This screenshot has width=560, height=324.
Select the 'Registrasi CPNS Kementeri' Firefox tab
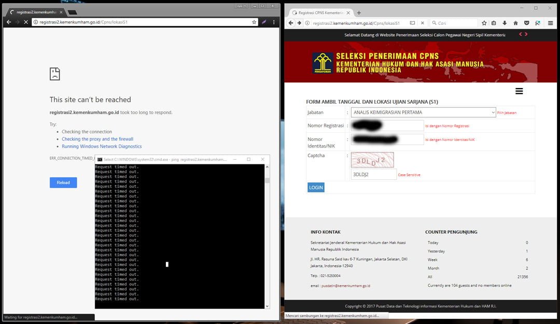(321, 13)
